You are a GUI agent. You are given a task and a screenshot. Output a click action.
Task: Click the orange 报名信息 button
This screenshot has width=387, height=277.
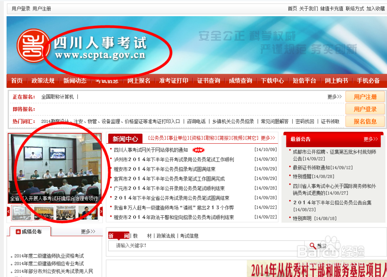[x=365, y=121]
